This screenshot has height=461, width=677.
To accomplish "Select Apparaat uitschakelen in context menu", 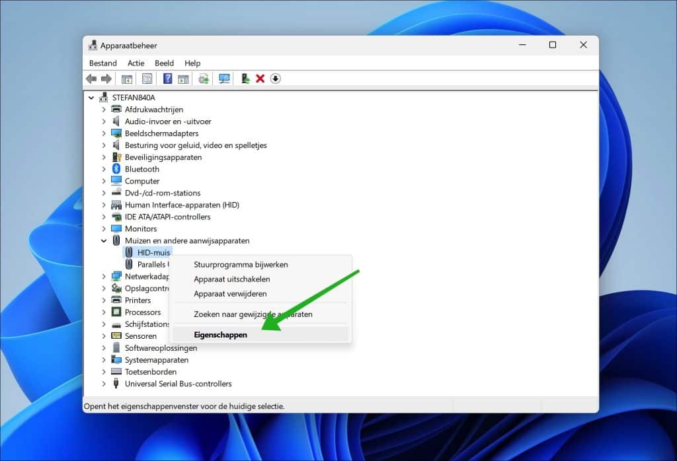I will click(231, 279).
